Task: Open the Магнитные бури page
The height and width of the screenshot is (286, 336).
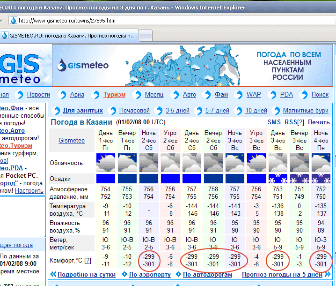Action: click(x=306, y=110)
